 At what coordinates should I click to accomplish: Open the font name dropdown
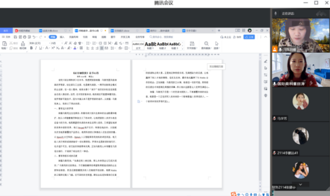click(x=49, y=43)
